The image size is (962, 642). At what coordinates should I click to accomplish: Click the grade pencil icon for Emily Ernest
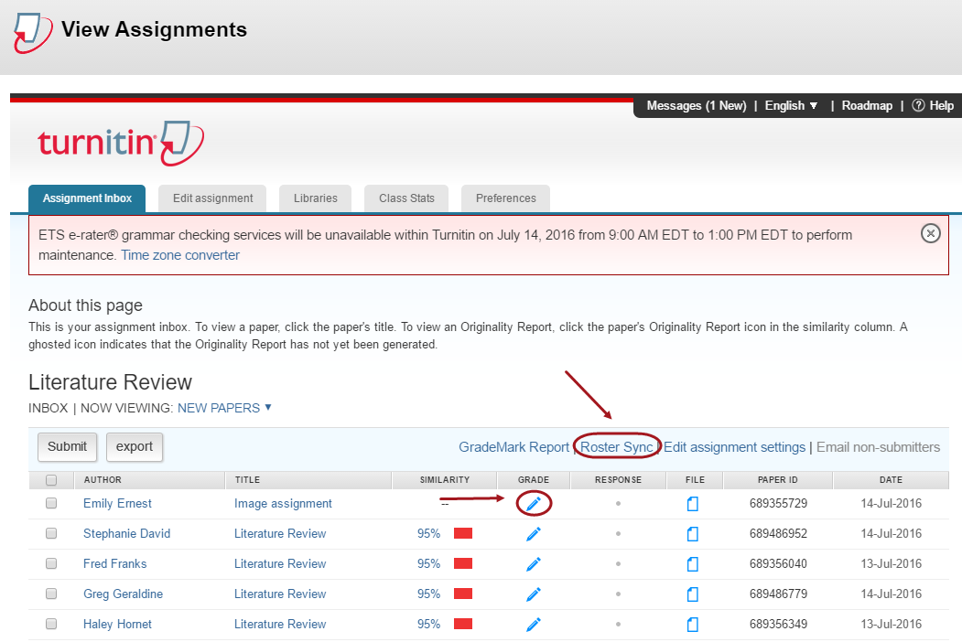(x=534, y=503)
